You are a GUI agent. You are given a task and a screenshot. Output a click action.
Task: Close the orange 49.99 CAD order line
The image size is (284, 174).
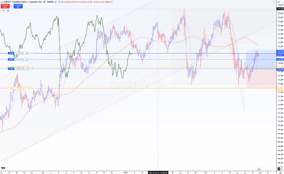28,88
